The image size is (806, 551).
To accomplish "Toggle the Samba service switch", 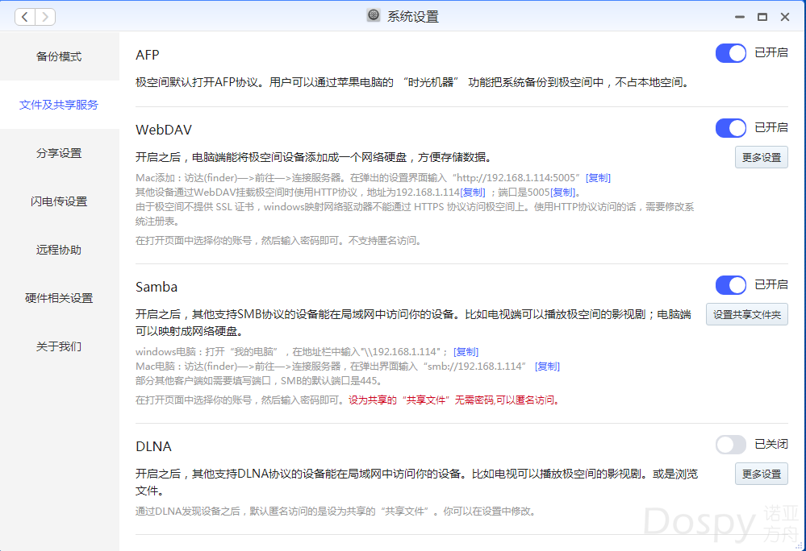I will (x=731, y=284).
